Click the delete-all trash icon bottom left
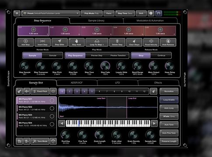This screenshot has width=212, height=157. pos(19,141)
